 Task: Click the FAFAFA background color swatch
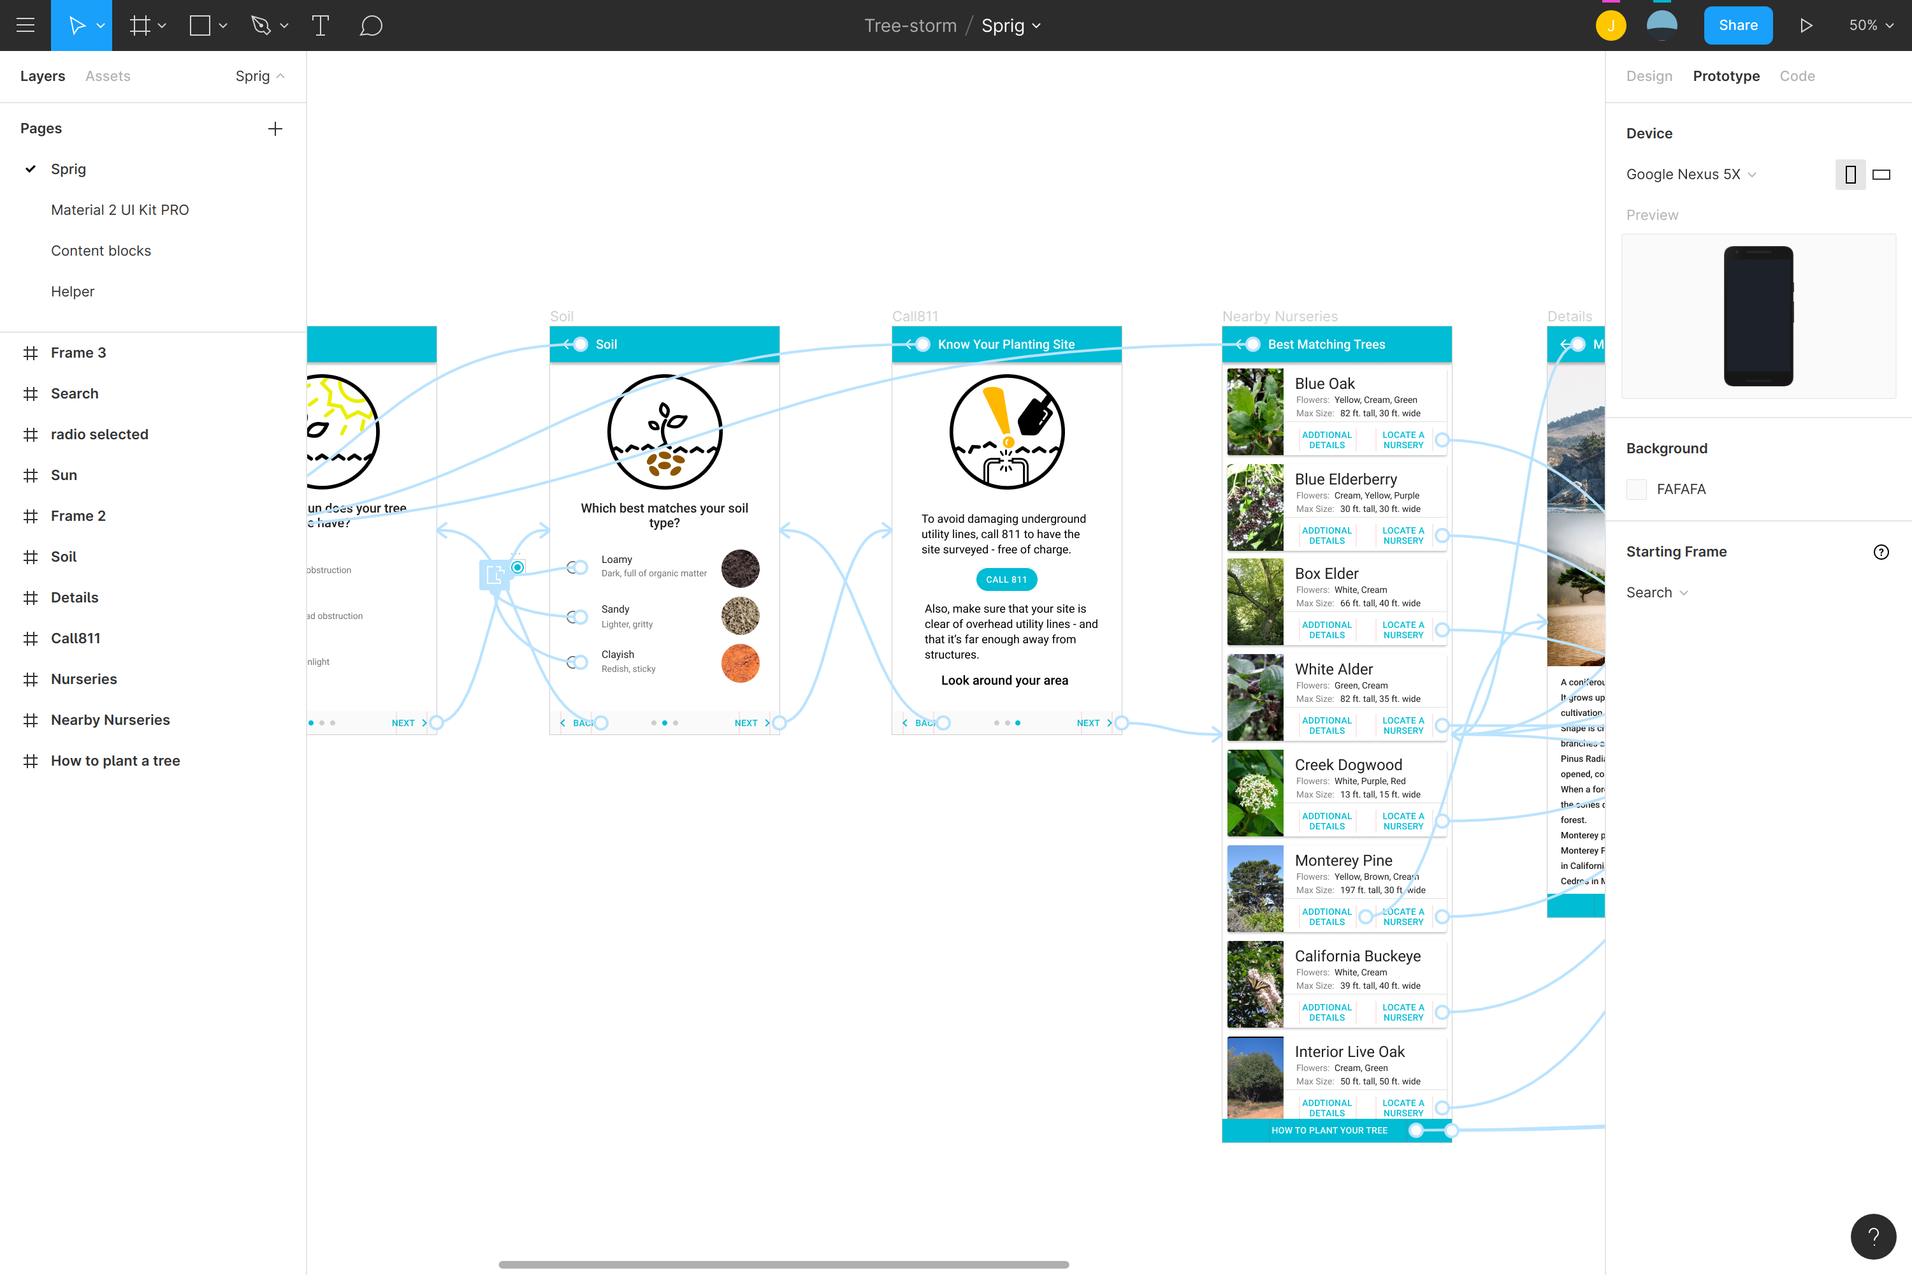[x=1637, y=490]
